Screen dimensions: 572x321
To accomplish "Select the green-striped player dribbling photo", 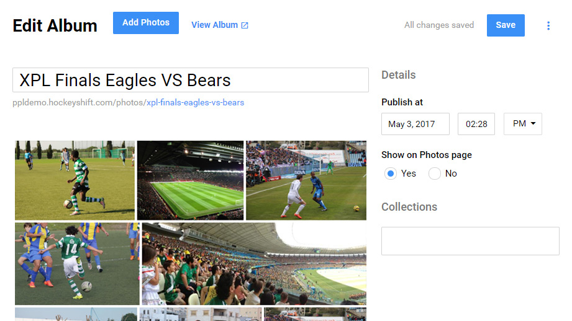I will [75, 180].
